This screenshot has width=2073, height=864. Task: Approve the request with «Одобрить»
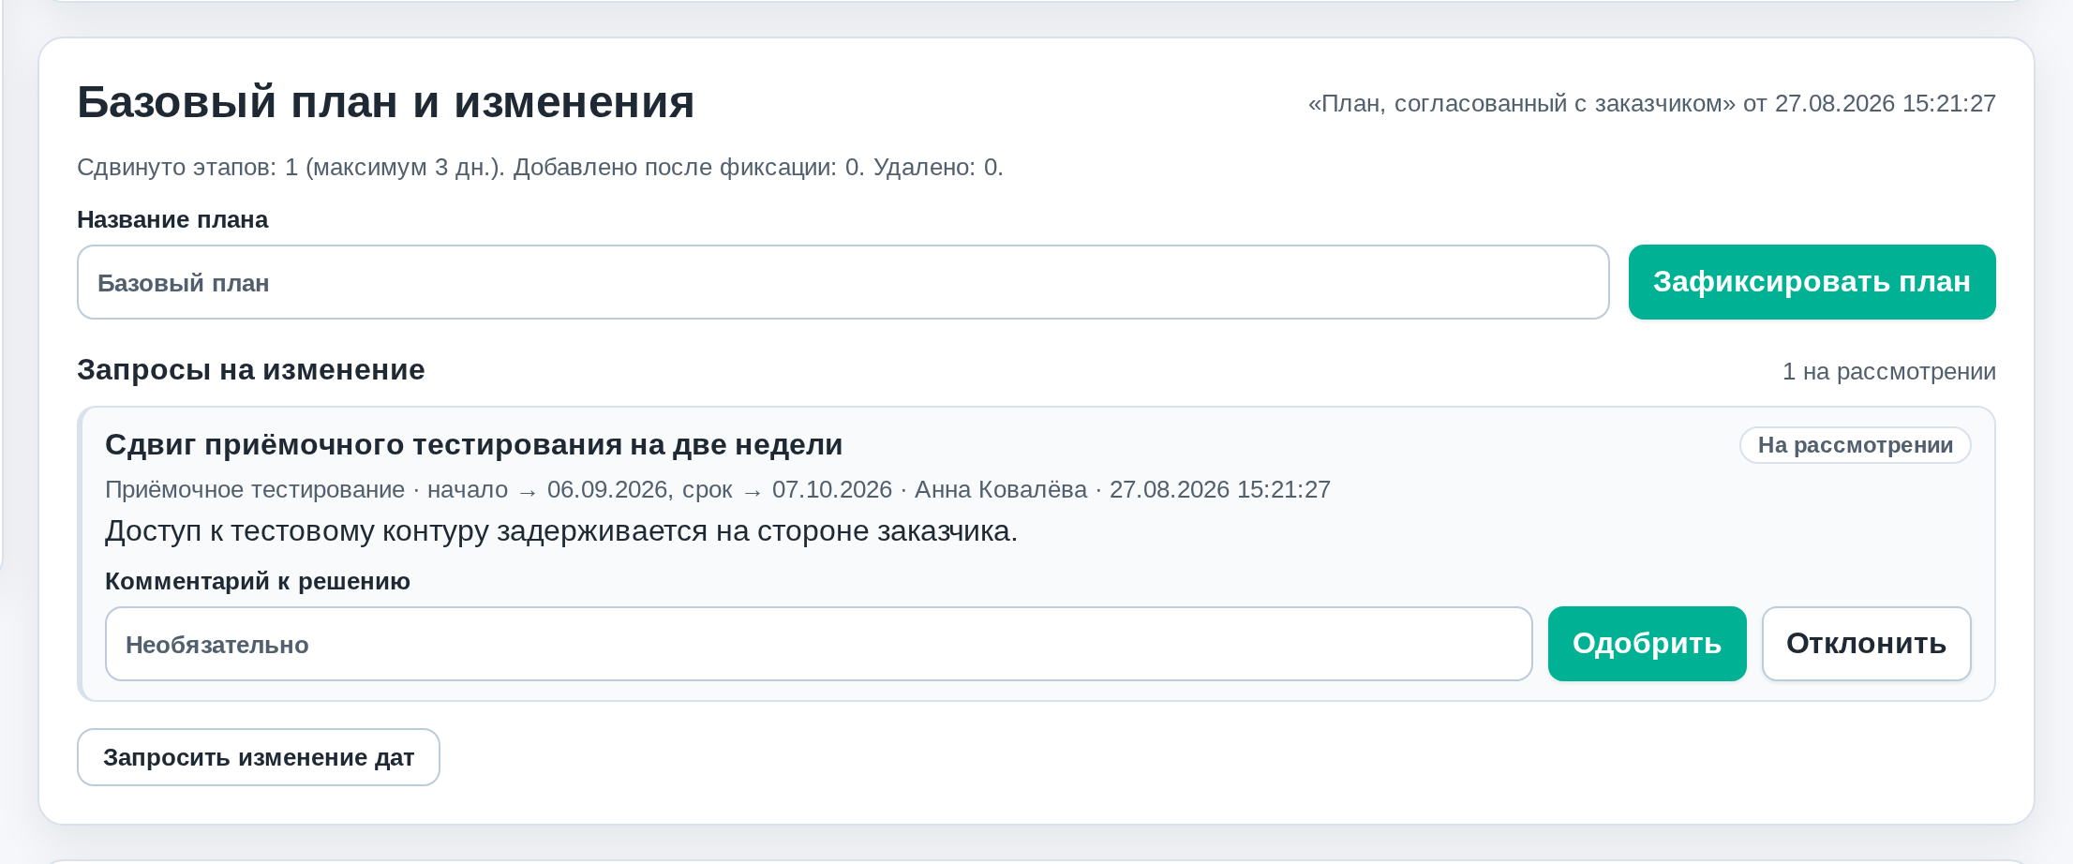(x=1647, y=644)
